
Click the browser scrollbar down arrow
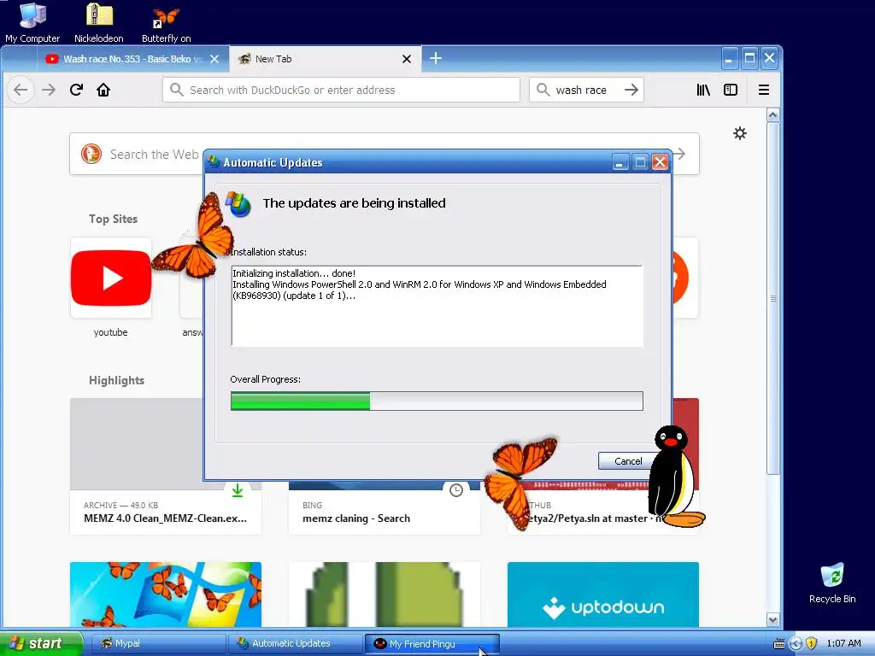[x=772, y=619]
